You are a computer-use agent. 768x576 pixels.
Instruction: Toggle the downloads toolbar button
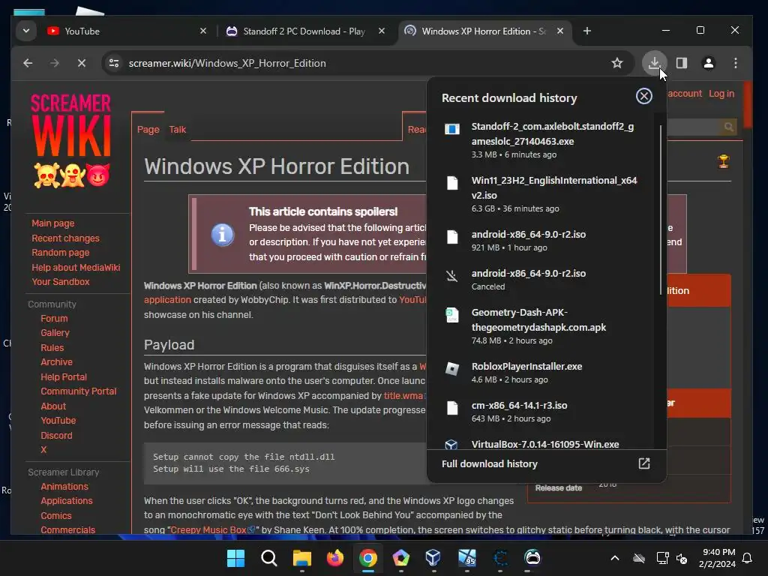coord(654,63)
